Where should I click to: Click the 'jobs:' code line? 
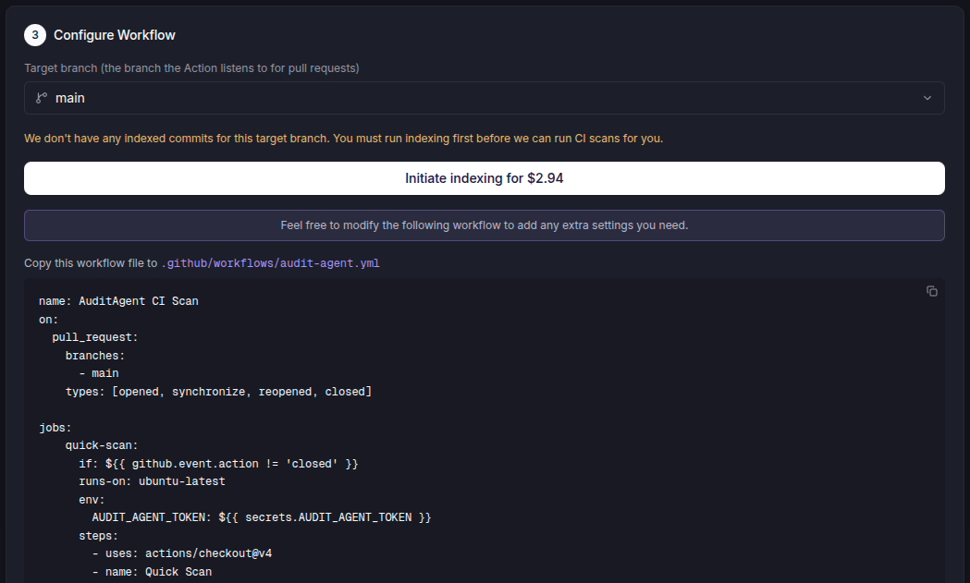point(55,428)
